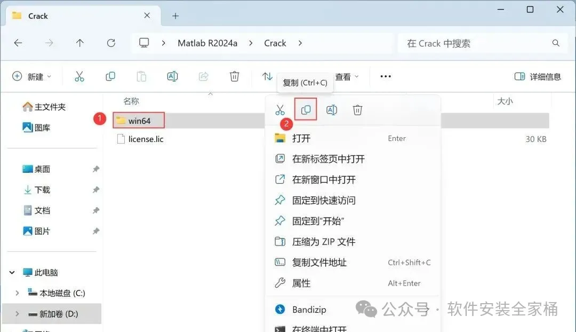Select the license.lic file

140,139
